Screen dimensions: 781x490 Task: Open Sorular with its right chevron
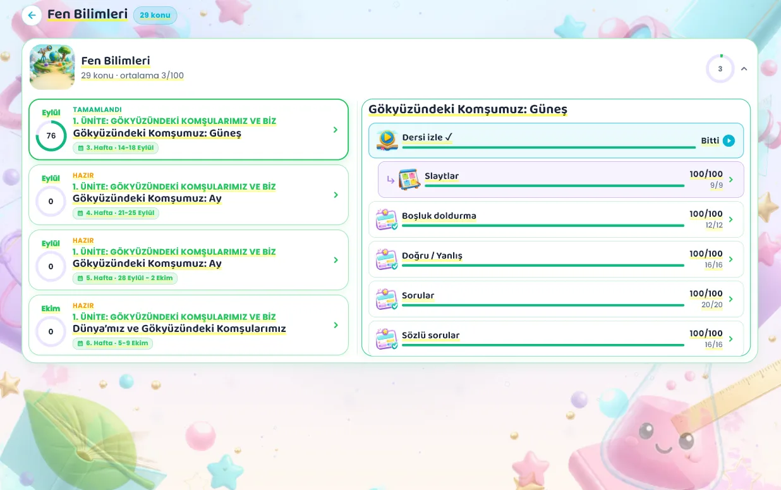click(x=731, y=299)
